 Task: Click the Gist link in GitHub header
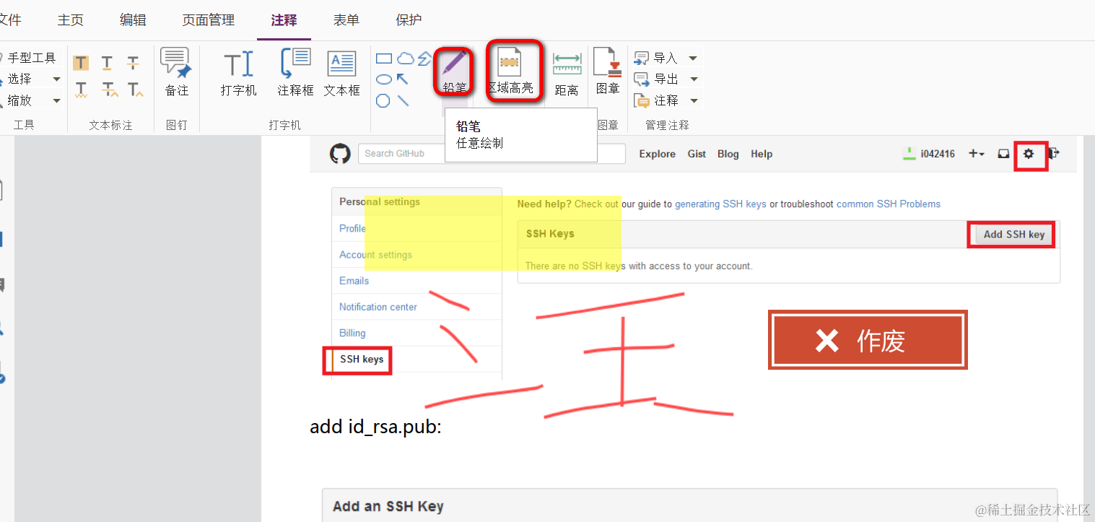click(697, 154)
